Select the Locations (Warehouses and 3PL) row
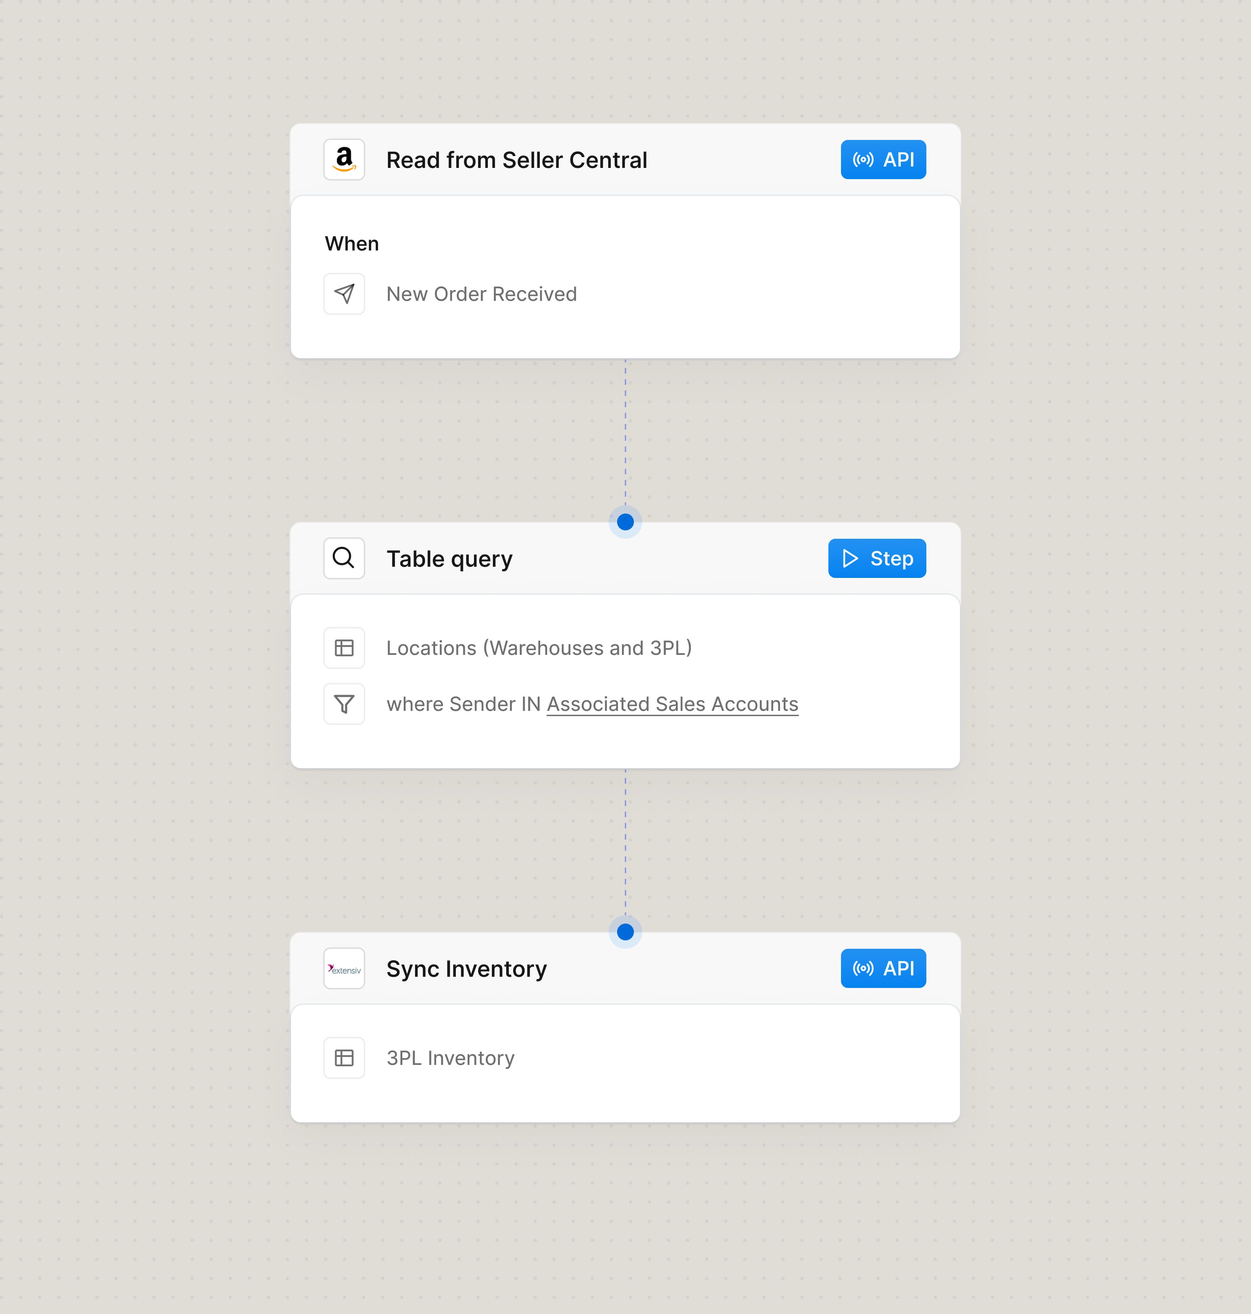1251x1314 pixels. click(539, 648)
